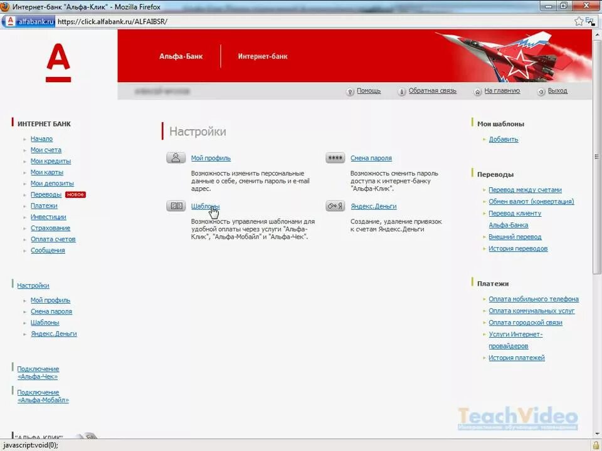Open Переводы in the left menu
Viewport: 602px width, 451px height.
click(46, 194)
